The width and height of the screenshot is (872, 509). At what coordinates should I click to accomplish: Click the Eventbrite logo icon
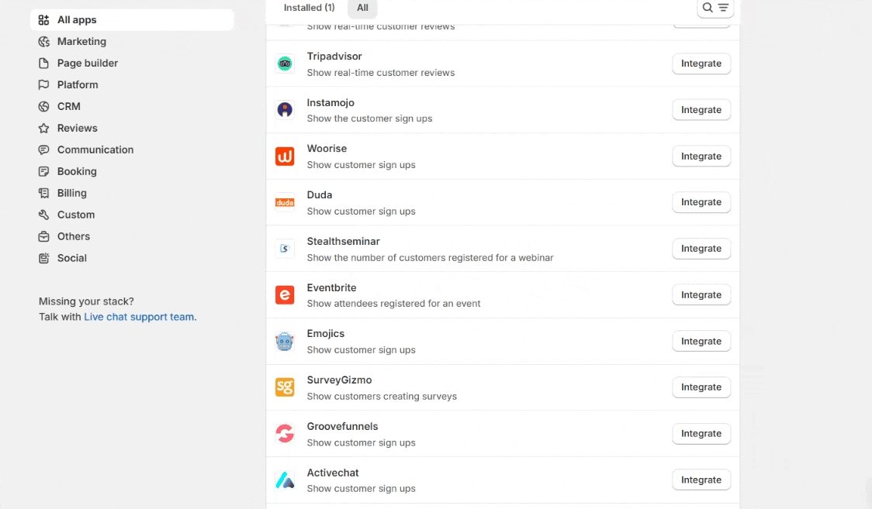pos(285,295)
